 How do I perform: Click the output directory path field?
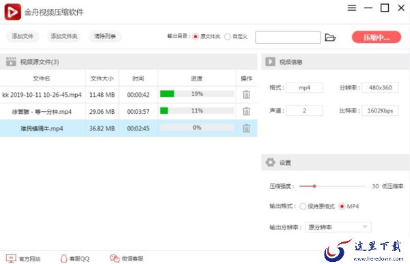click(x=288, y=38)
